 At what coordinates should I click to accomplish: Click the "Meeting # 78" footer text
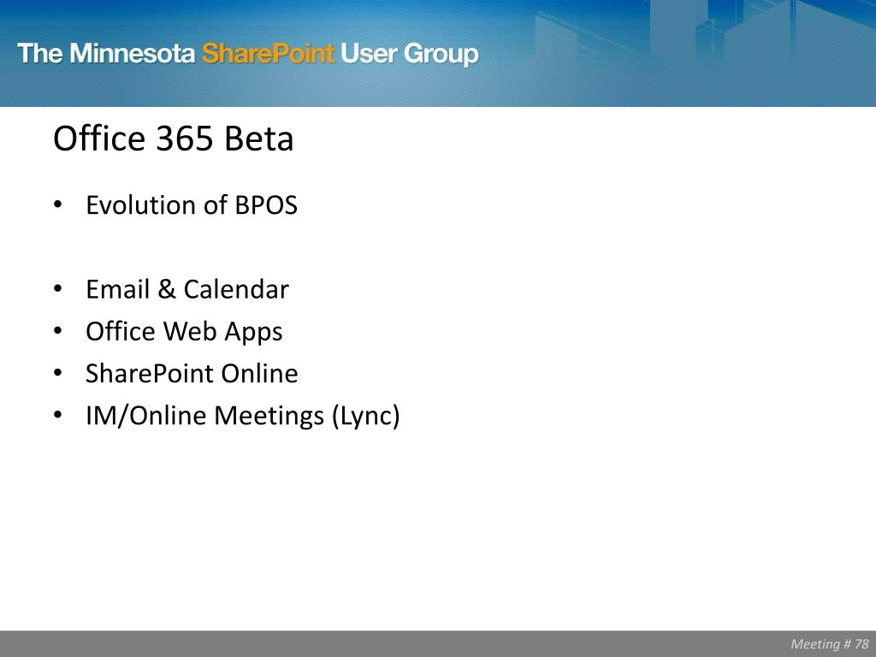click(830, 644)
